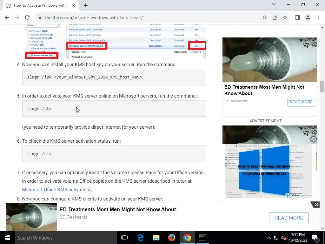325x244 pixels.
Task: Click the page vertical scrollbar thumb
Action: pos(322,86)
